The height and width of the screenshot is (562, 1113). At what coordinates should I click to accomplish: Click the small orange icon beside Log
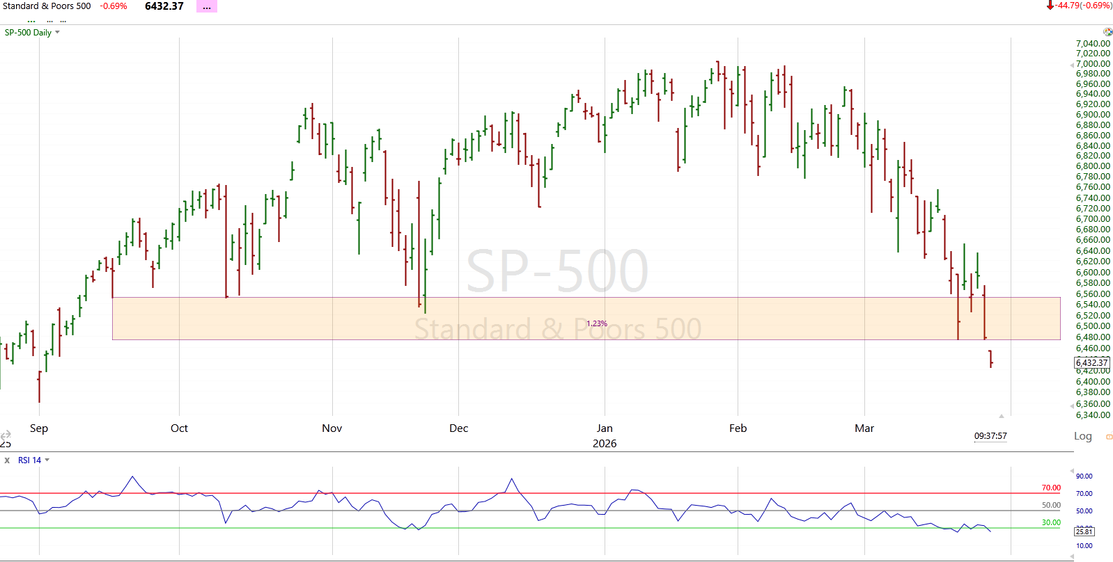[1110, 437]
